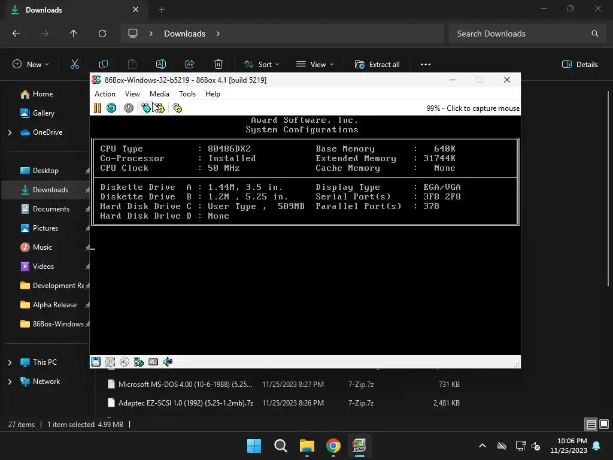Close the Downloads tab
The height and width of the screenshot is (460, 613).
point(136,10)
